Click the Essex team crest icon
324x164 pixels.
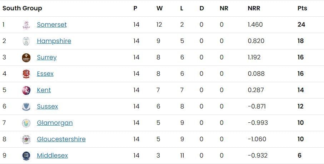click(x=26, y=74)
